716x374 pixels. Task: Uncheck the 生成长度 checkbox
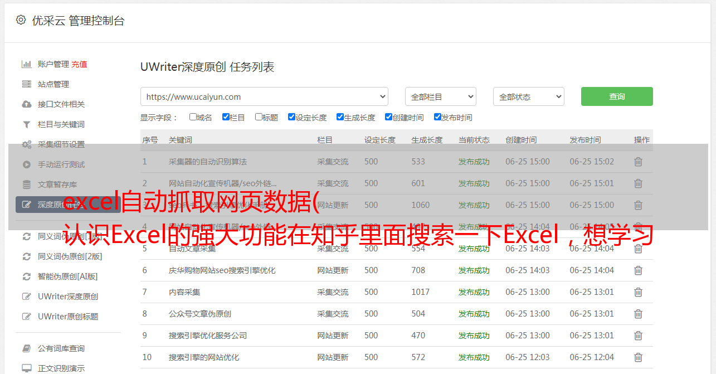[340, 117]
